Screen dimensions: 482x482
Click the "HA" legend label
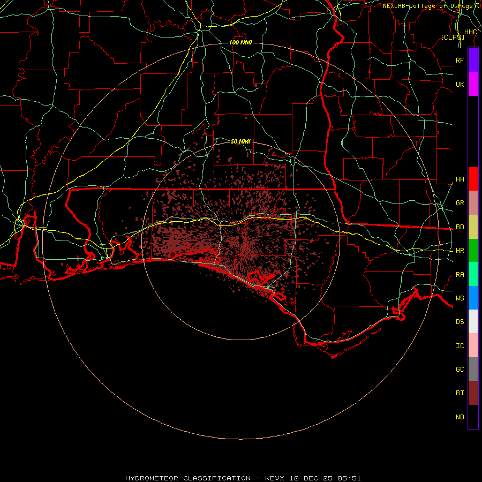point(460,179)
